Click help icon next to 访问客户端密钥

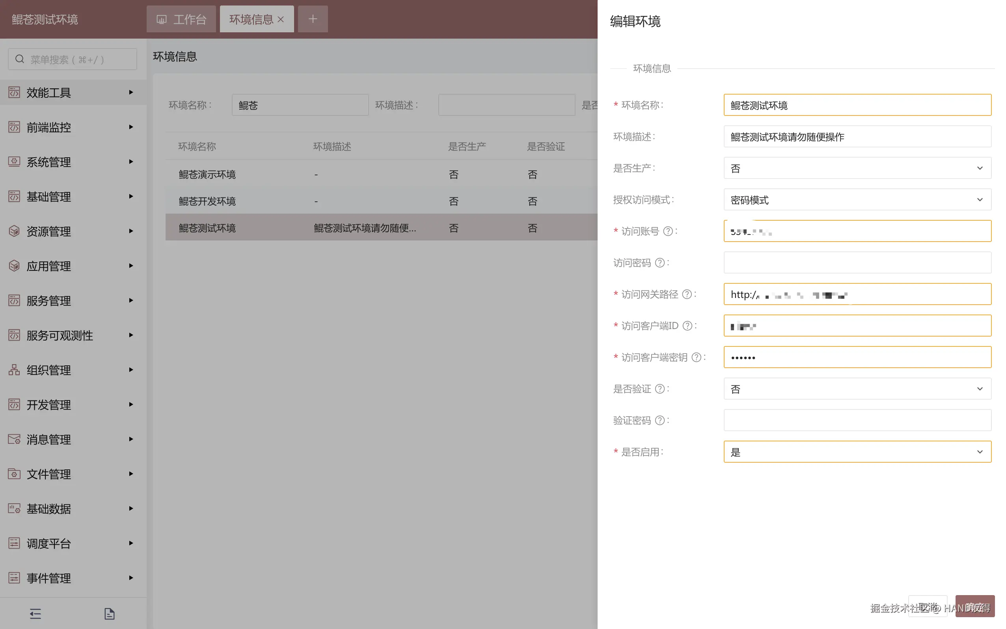[x=696, y=357]
